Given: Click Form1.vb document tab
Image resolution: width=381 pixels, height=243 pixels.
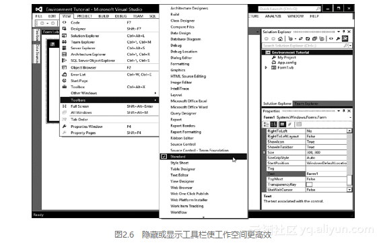Looking at the screenshot, I should coord(50,32).
